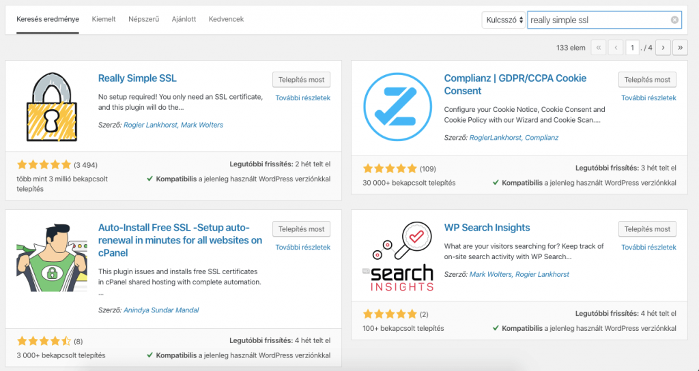The image size is (699, 371).
Task: Install Really Simple SSL with Telepítés most
Action: (x=301, y=80)
